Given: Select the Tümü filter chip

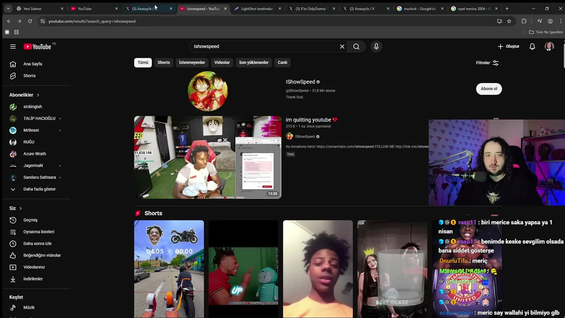Looking at the screenshot, I should (143, 63).
